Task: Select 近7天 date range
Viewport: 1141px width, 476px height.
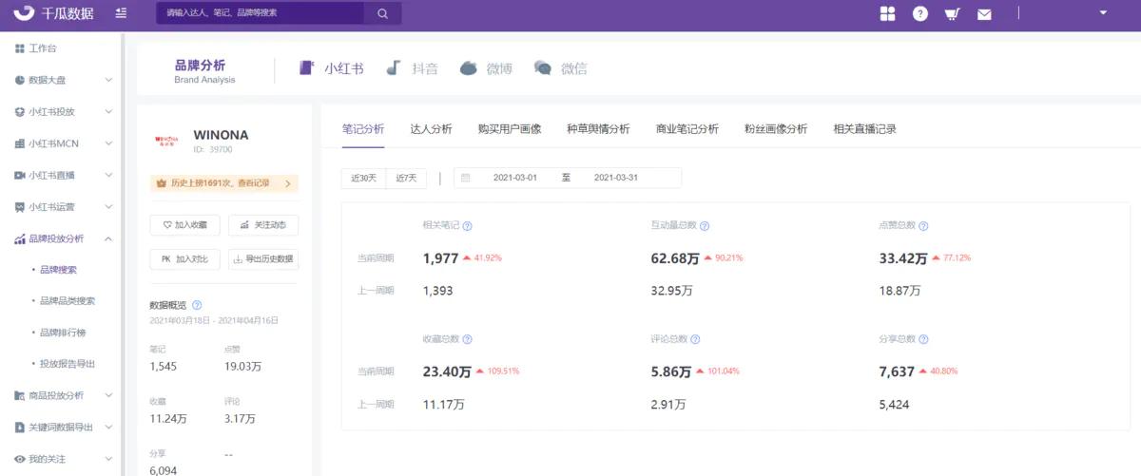Action: pyautogui.click(x=407, y=178)
